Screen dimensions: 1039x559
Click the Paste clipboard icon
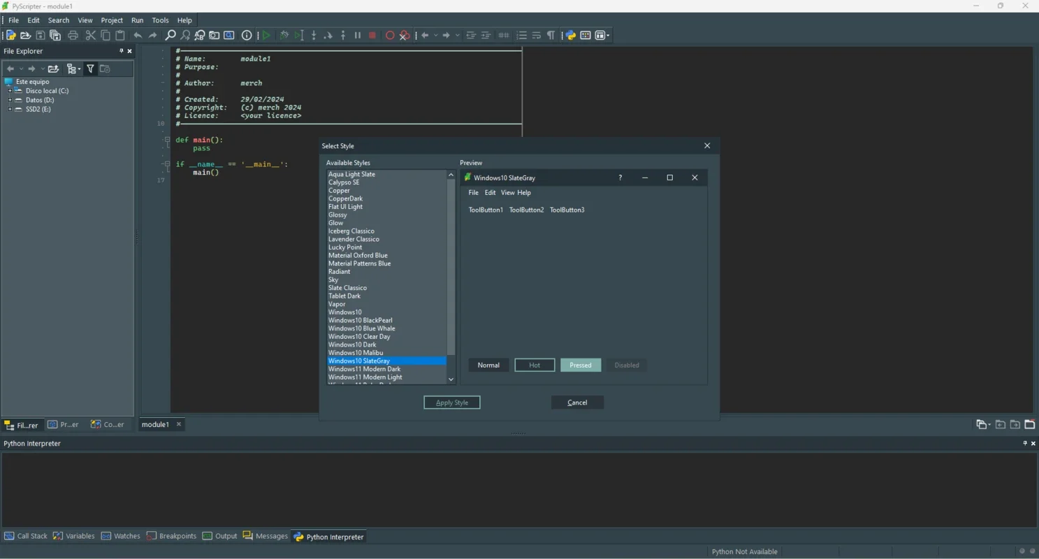tap(120, 36)
